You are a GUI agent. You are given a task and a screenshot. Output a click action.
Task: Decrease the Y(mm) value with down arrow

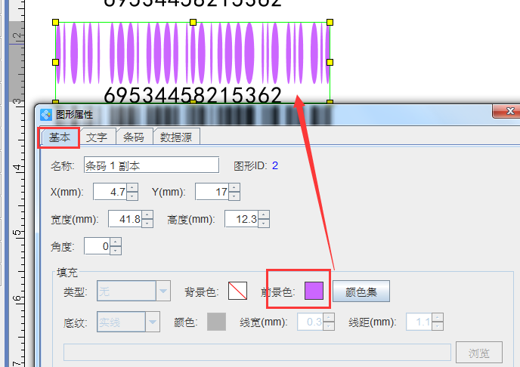pos(234,196)
